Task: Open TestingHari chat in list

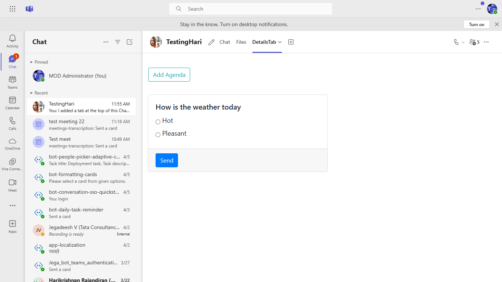Action: [81, 107]
